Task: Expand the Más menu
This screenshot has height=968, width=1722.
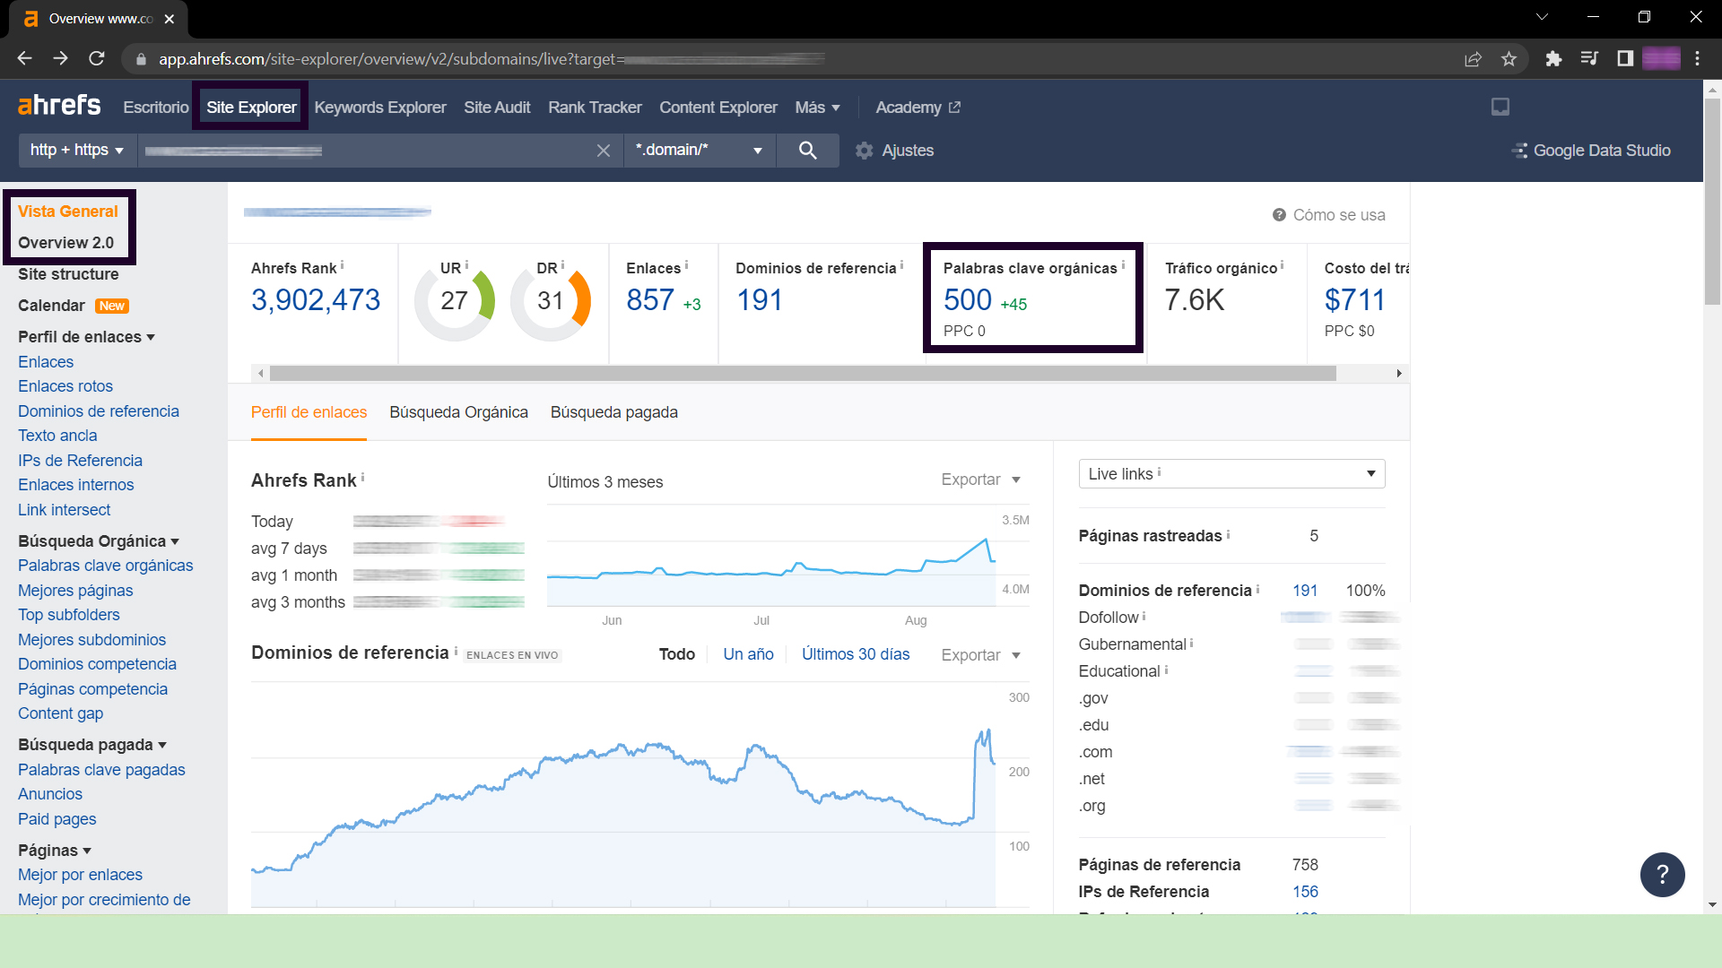Action: pyautogui.click(x=817, y=108)
